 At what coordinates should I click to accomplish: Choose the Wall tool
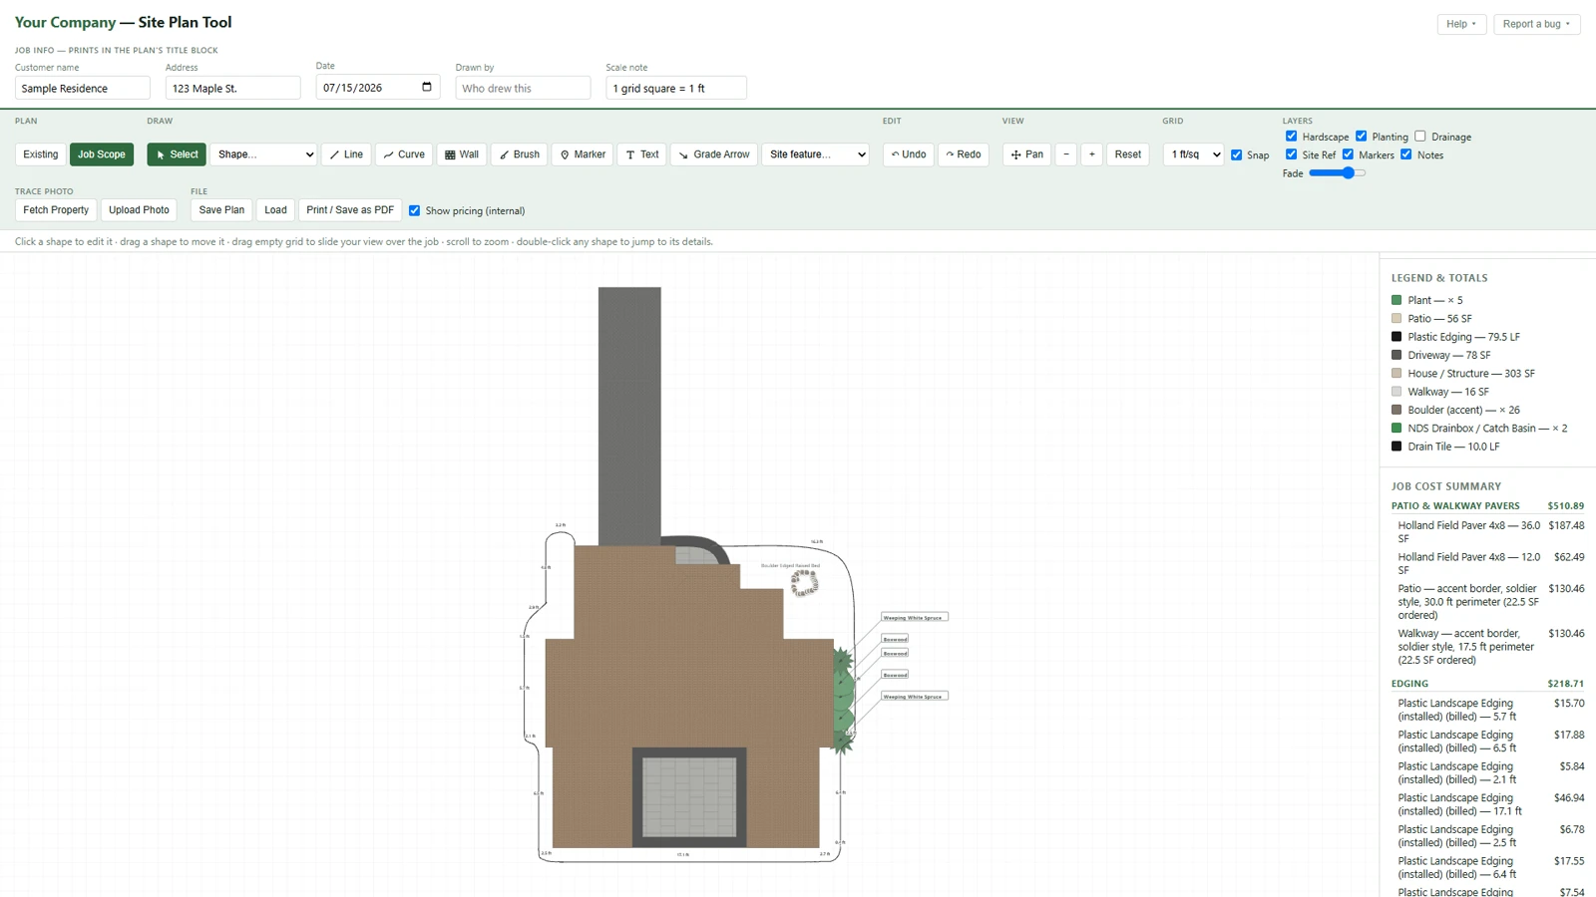click(462, 154)
